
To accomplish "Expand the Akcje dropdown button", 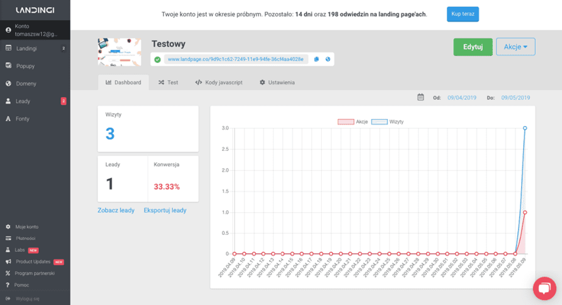I will click(x=516, y=47).
